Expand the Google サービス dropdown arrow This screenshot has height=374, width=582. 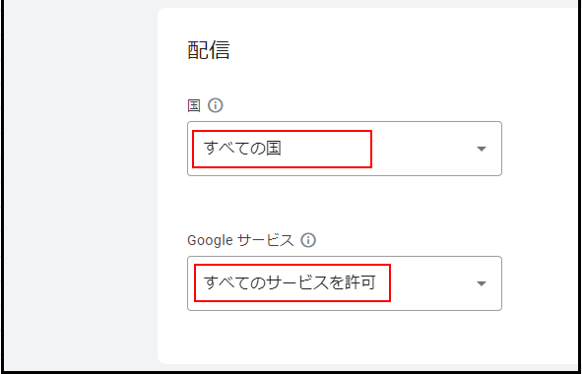click(482, 283)
